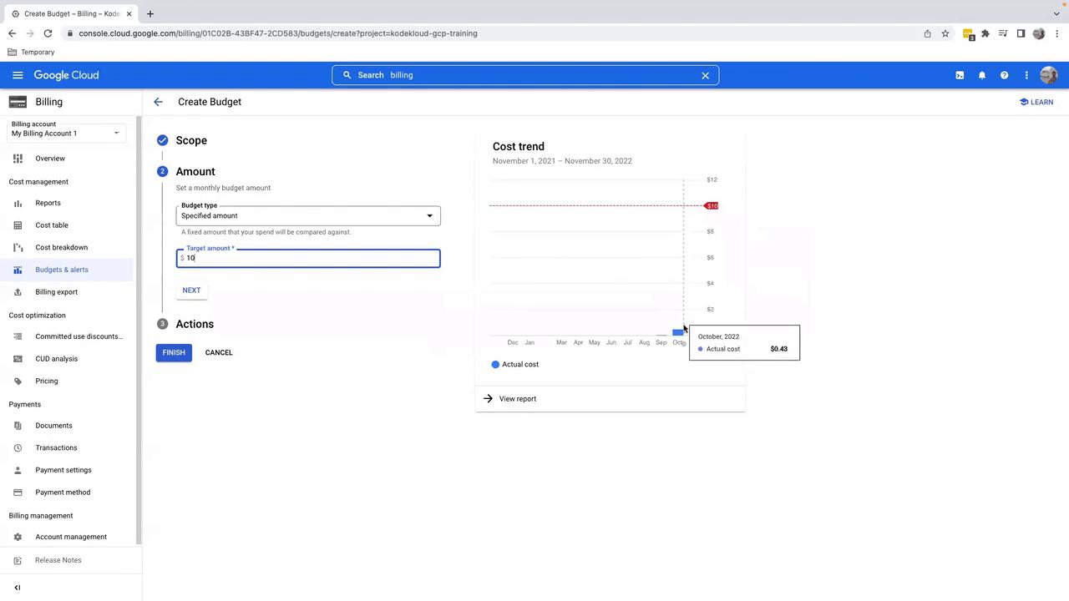This screenshot has width=1069, height=601.
Task: Activate Cloud Shell from the top bar
Action: 960,75
